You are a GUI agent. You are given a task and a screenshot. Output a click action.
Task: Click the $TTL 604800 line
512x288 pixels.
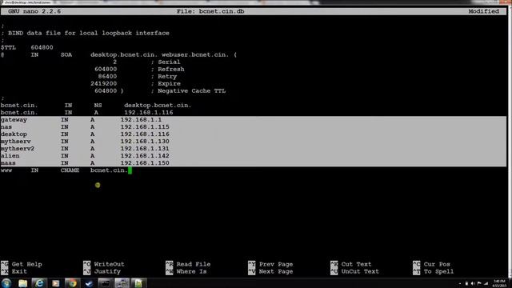[x=26, y=47]
